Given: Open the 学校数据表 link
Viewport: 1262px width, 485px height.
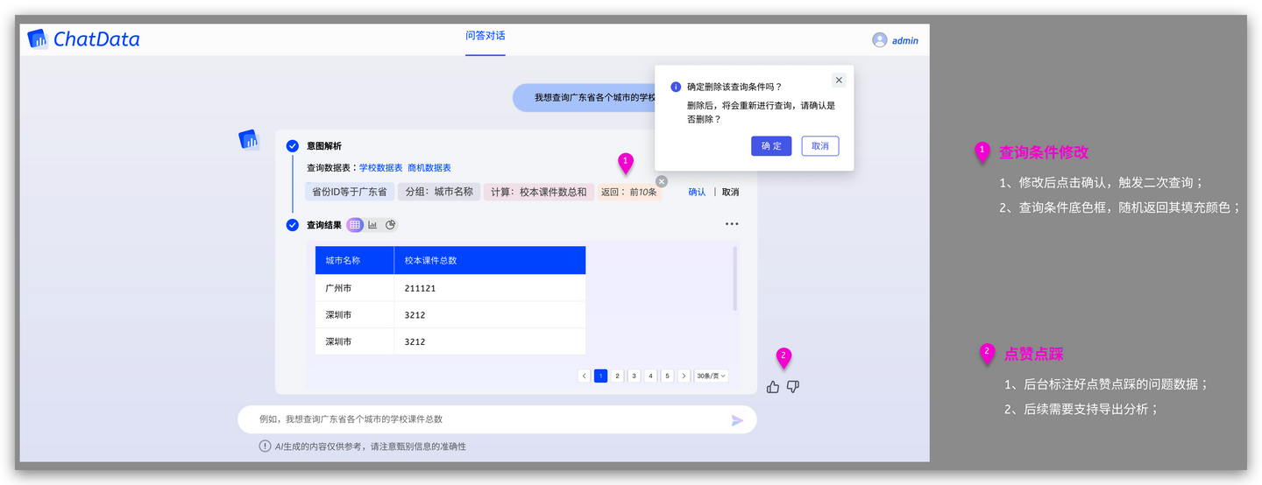Looking at the screenshot, I should click(x=380, y=167).
